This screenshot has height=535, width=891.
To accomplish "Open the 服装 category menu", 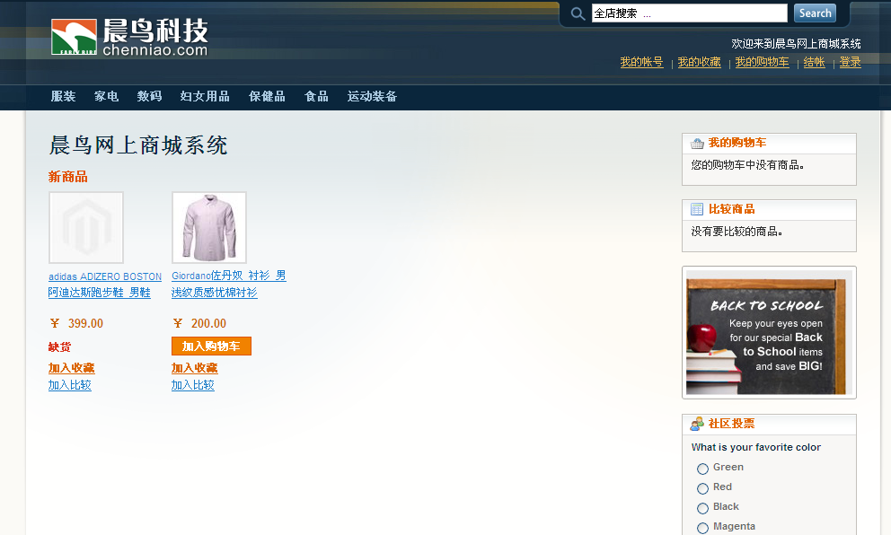I will tap(63, 97).
